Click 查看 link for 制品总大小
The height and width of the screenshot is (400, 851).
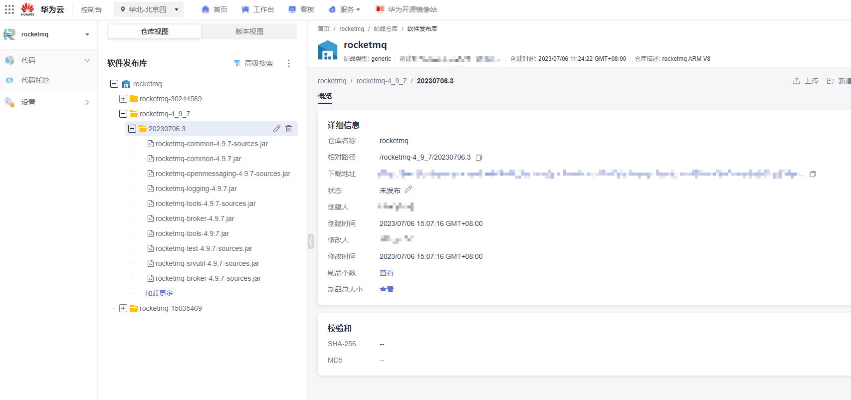tap(387, 289)
